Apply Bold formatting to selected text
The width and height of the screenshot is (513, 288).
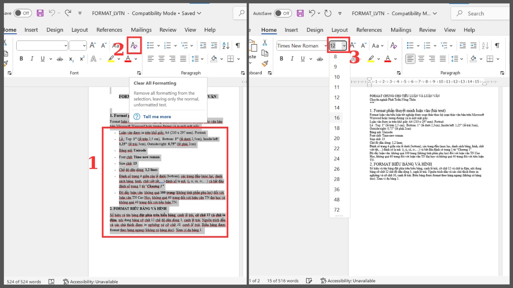click(x=21, y=58)
